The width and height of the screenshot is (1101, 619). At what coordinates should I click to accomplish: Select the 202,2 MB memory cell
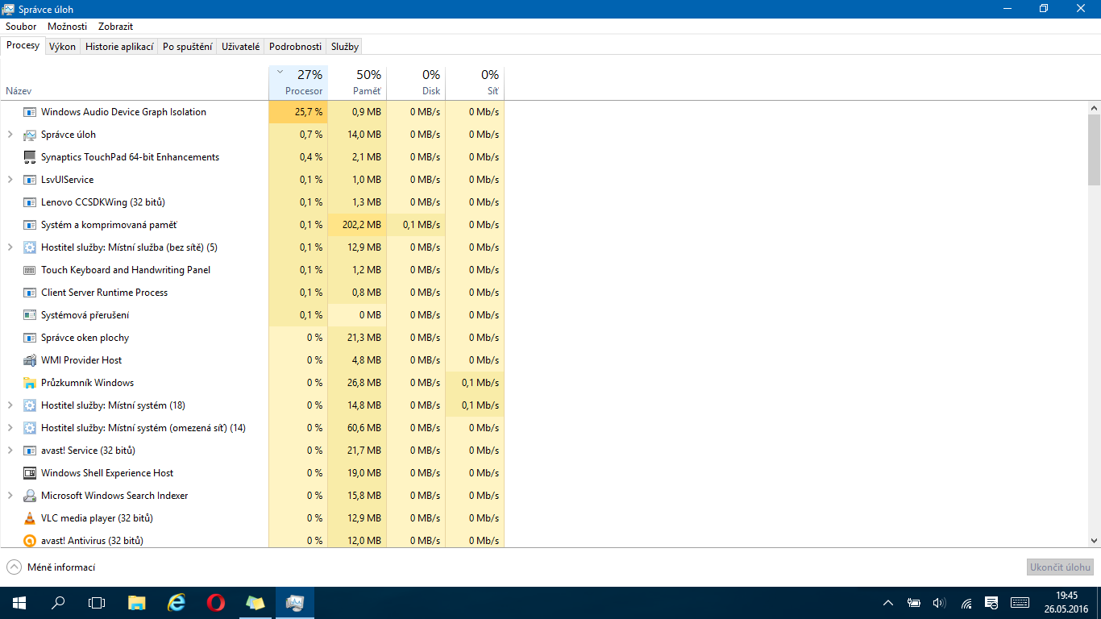[x=357, y=225]
